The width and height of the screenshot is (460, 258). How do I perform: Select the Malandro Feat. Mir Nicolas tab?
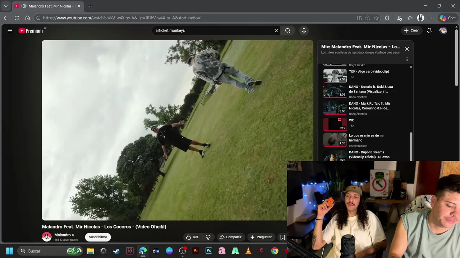point(47,6)
